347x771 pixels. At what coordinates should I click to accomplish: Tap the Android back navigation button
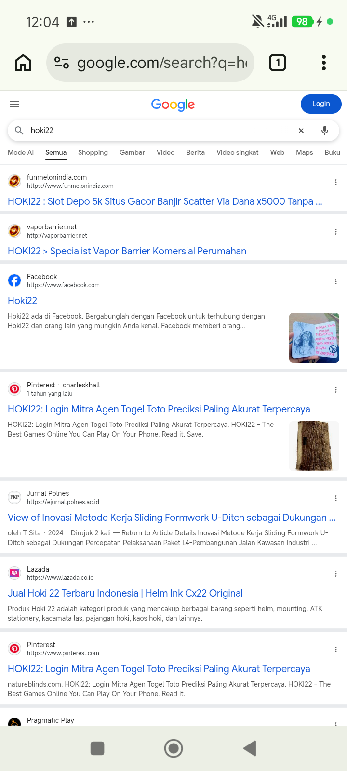coord(250,748)
